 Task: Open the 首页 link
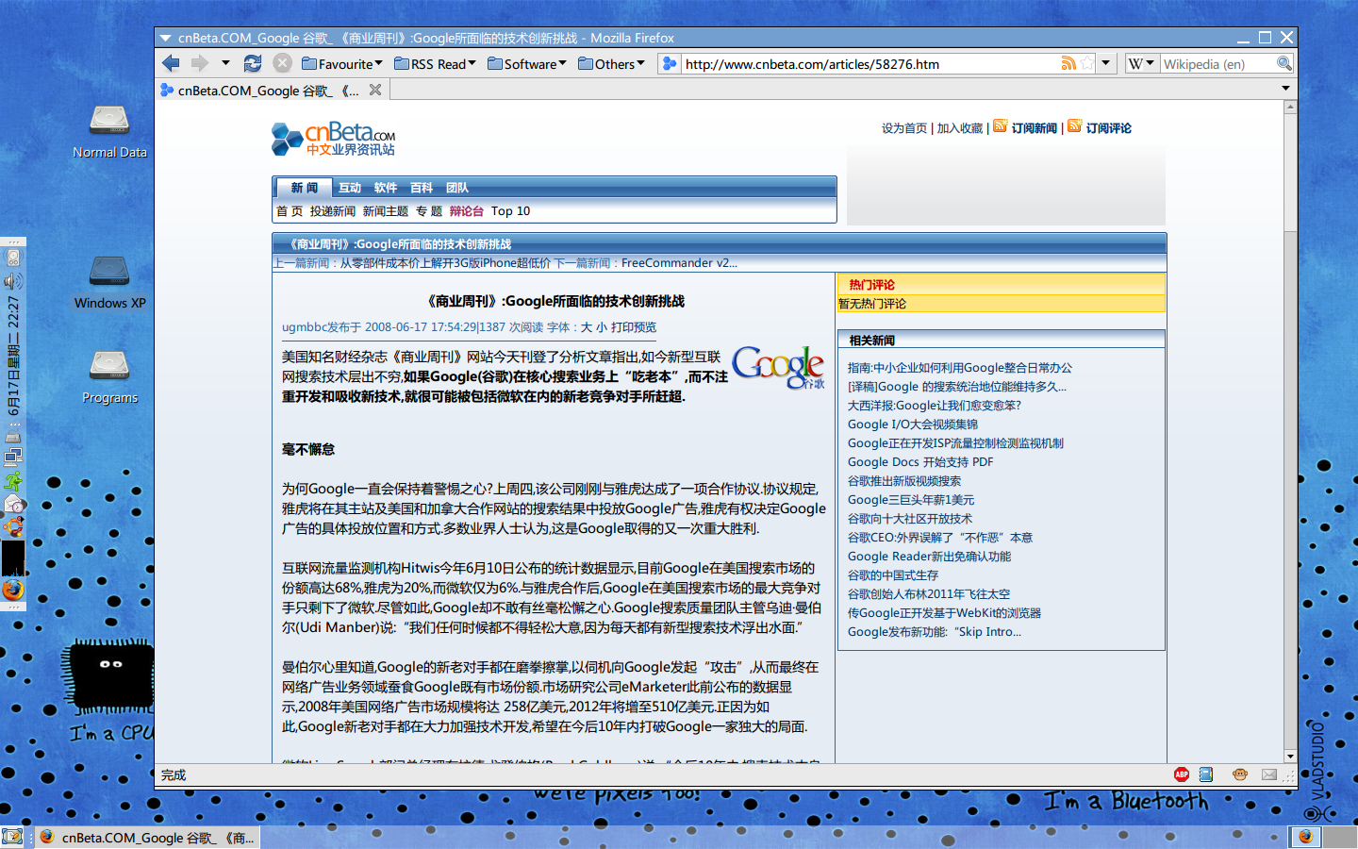point(290,211)
